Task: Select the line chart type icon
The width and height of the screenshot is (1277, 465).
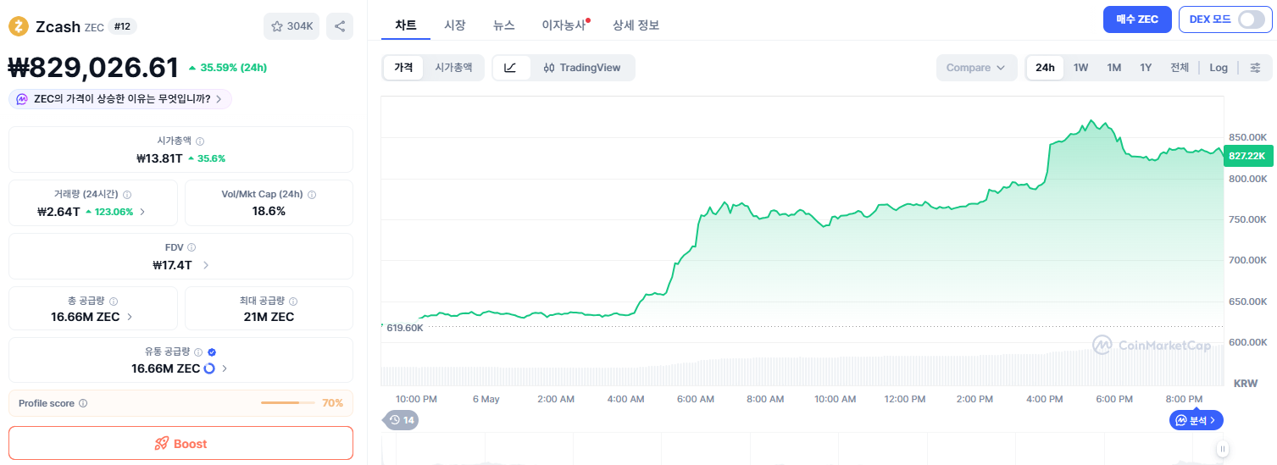Action: click(x=511, y=68)
